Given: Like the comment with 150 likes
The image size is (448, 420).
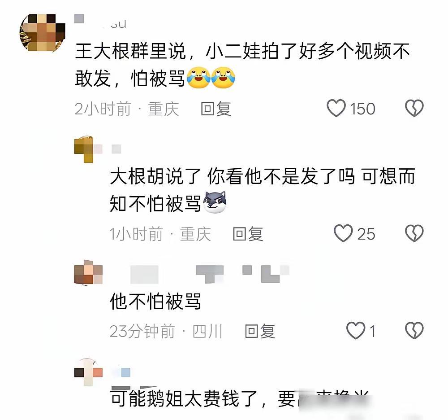Looking at the screenshot, I should tap(336, 108).
